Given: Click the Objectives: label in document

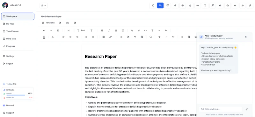Looking at the screenshot, I should (91, 97).
